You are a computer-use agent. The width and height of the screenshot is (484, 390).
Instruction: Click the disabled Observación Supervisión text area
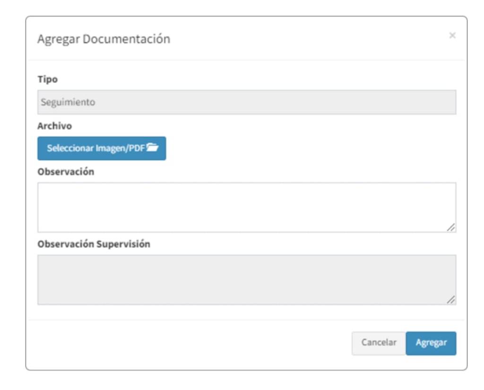pyautogui.click(x=247, y=280)
